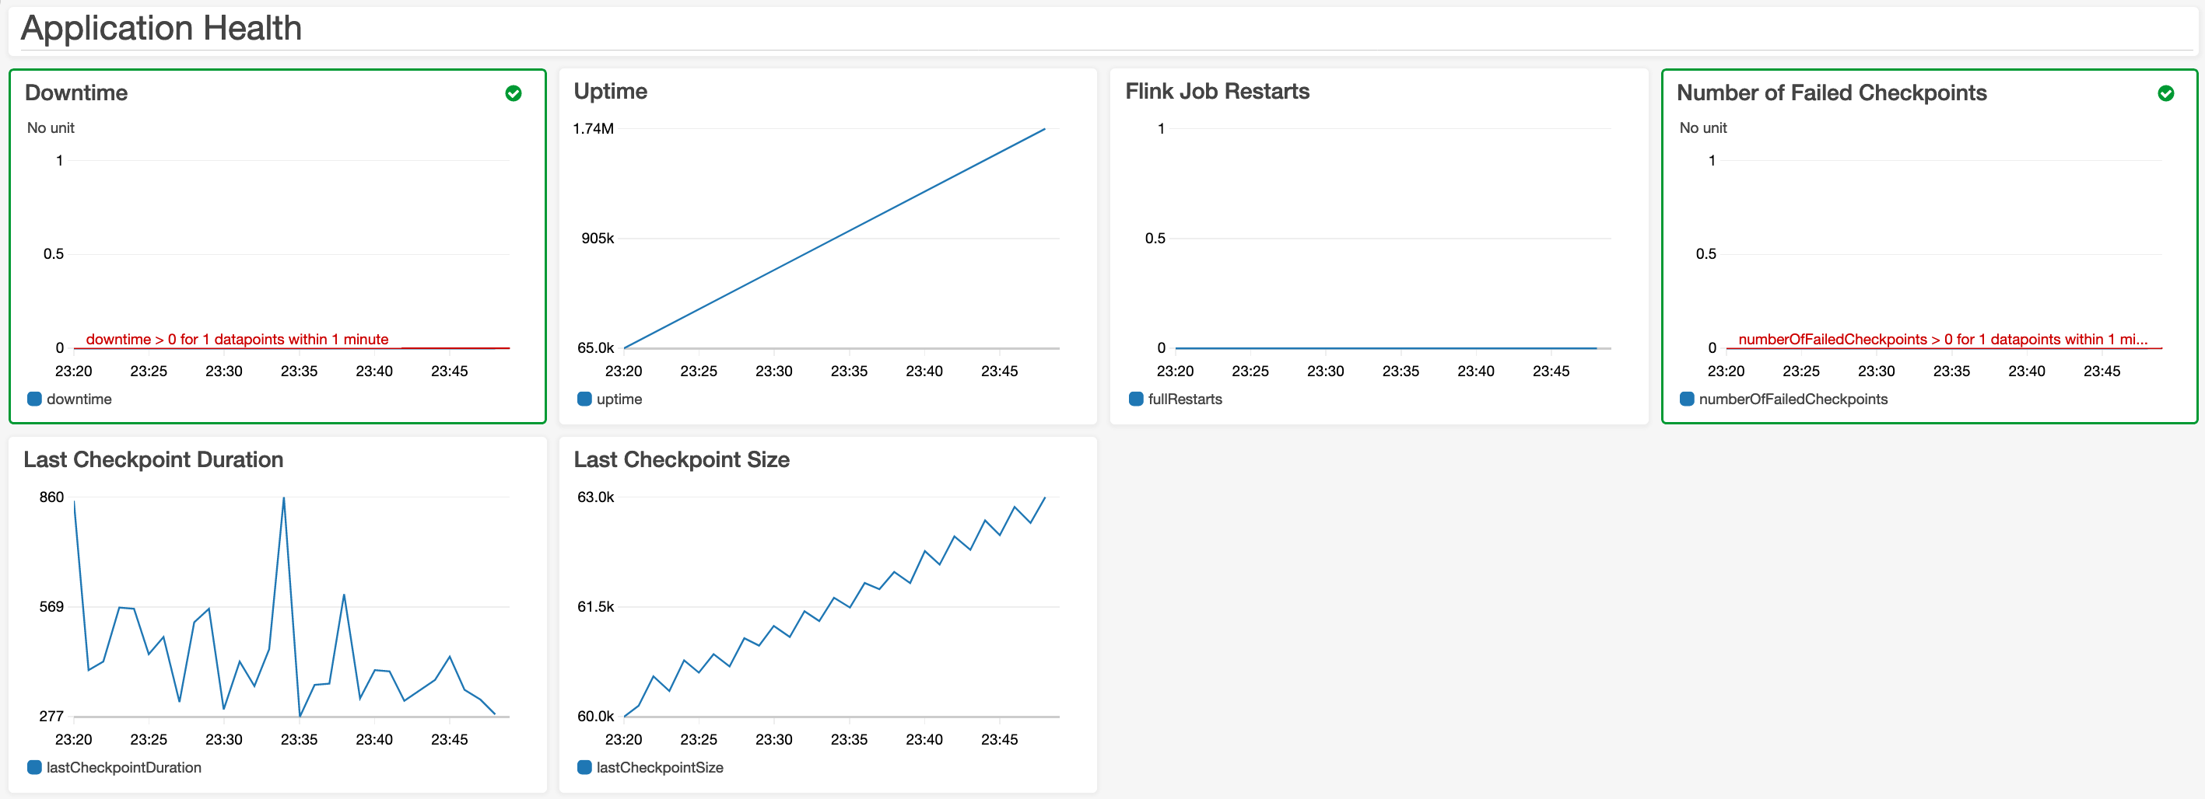2205x799 pixels.
Task: Click the uptime legend label
Action: tap(619, 399)
